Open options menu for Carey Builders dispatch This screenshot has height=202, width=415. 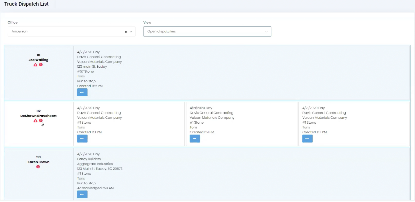click(82, 195)
